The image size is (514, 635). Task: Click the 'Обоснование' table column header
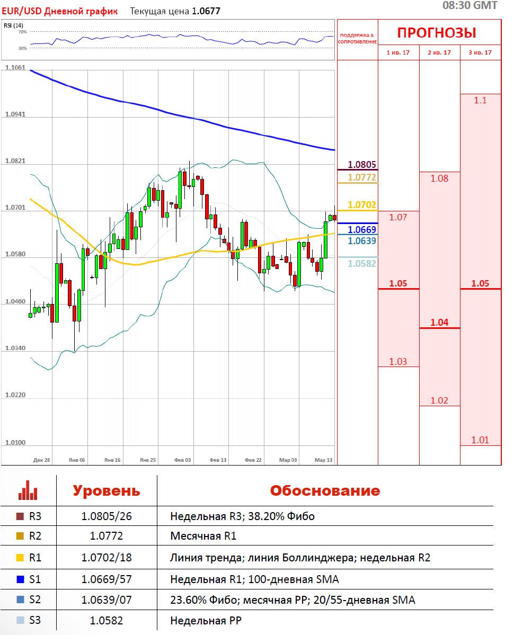(x=325, y=490)
